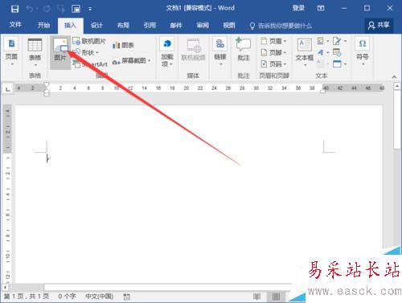The image size is (402, 303).
Task: Click the first-line indent marker on ruler
Action: [x=47, y=85]
